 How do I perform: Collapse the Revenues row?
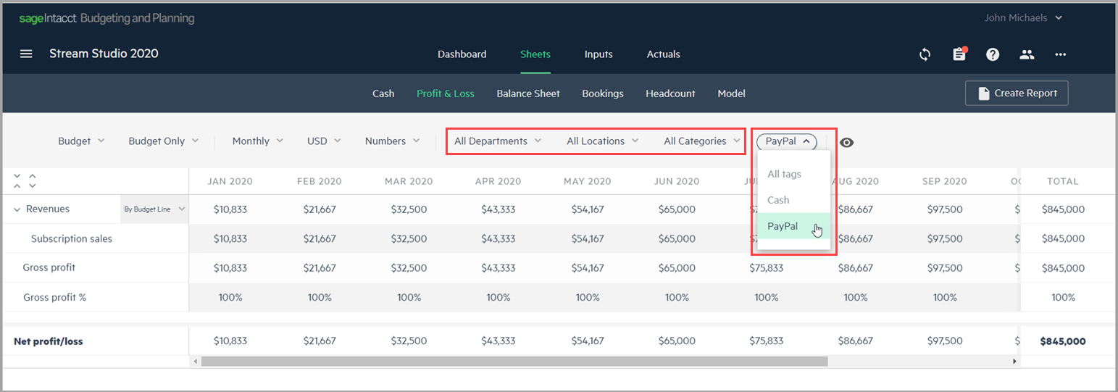17,209
